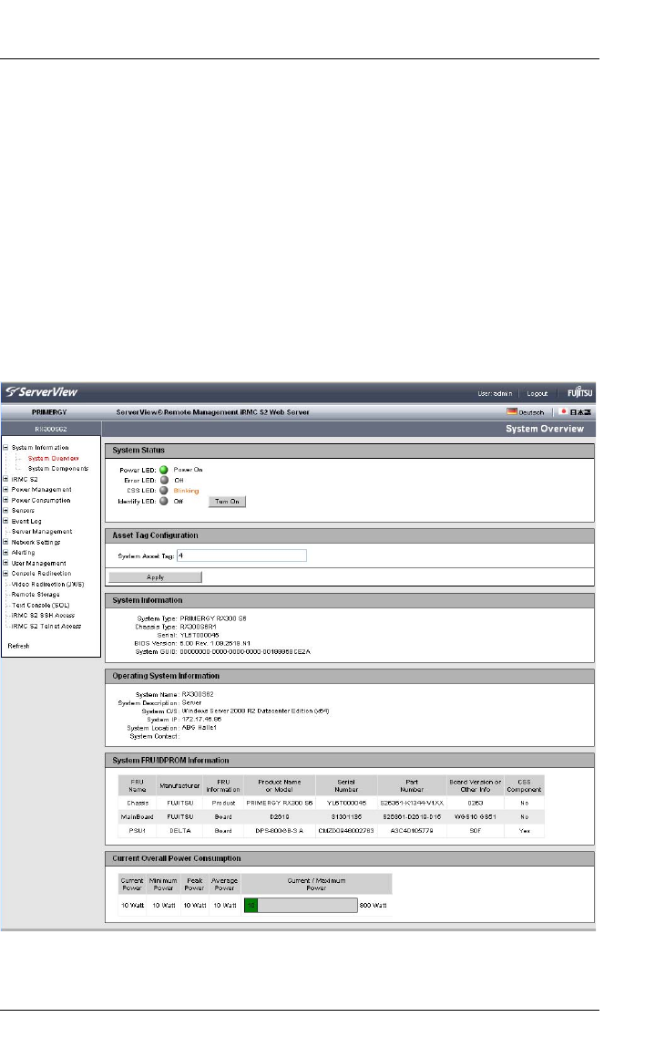Click the ServerView logo in the header
Image resolution: width=655 pixels, height=1038 pixels.
coord(42,392)
